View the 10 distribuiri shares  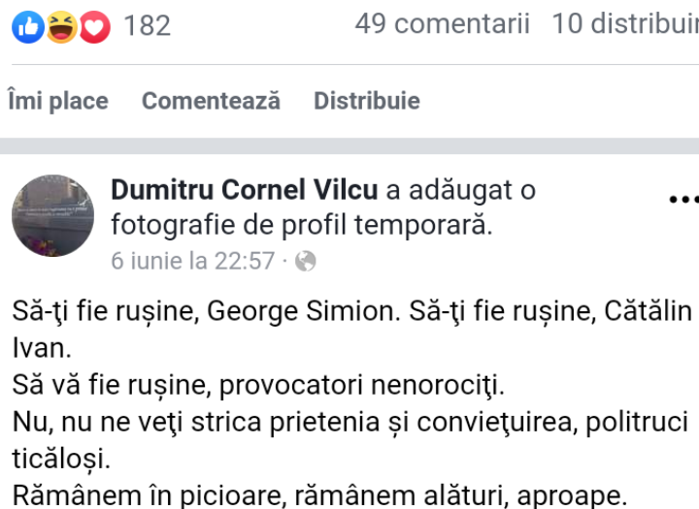coord(624,24)
